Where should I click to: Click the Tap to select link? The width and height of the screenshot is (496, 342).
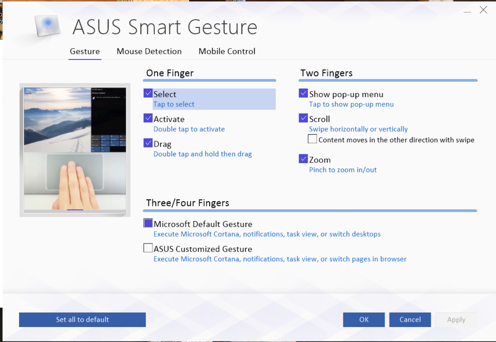(x=174, y=104)
